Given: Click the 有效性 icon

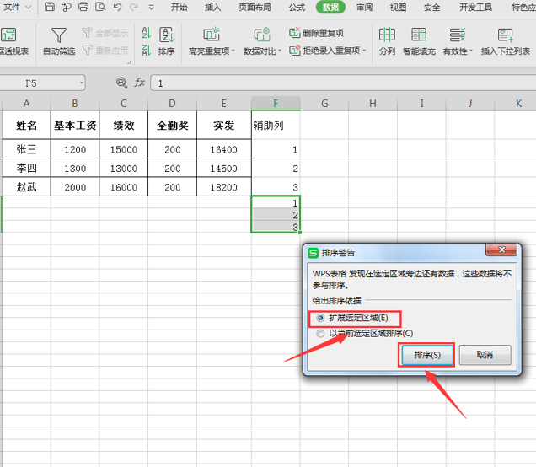Looking at the screenshot, I should tap(457, 35).
